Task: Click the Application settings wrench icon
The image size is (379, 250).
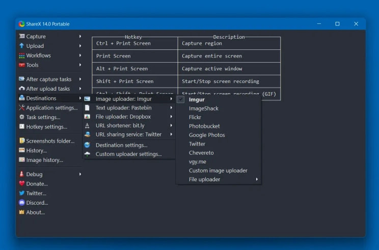Action: coord(22,107)
